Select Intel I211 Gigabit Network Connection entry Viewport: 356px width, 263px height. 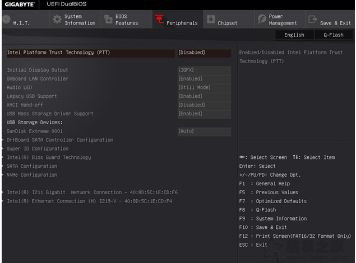pos(92,192)
